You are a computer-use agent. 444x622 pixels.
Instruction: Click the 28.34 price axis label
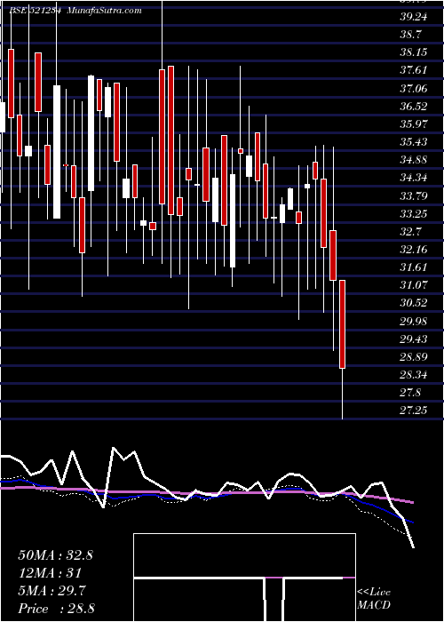point(414,374)
